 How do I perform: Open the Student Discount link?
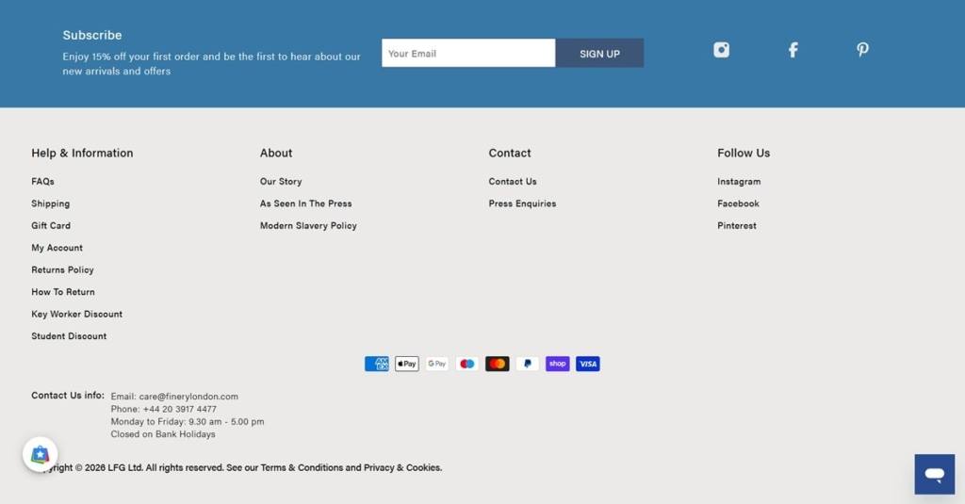(x=69, y=336)
